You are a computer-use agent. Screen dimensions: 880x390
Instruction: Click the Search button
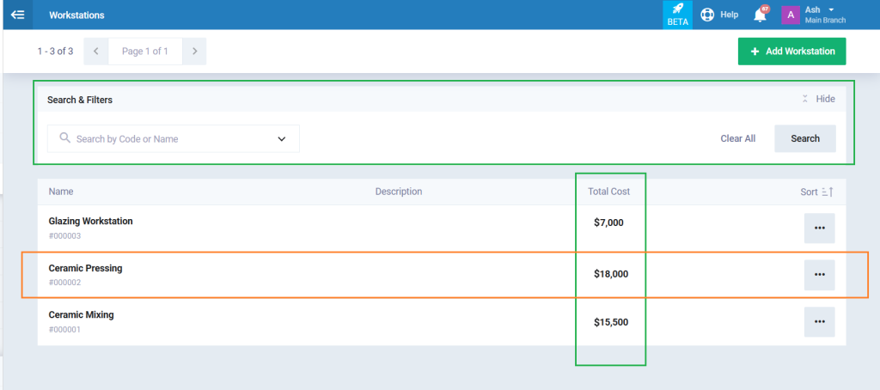point(804,138)
